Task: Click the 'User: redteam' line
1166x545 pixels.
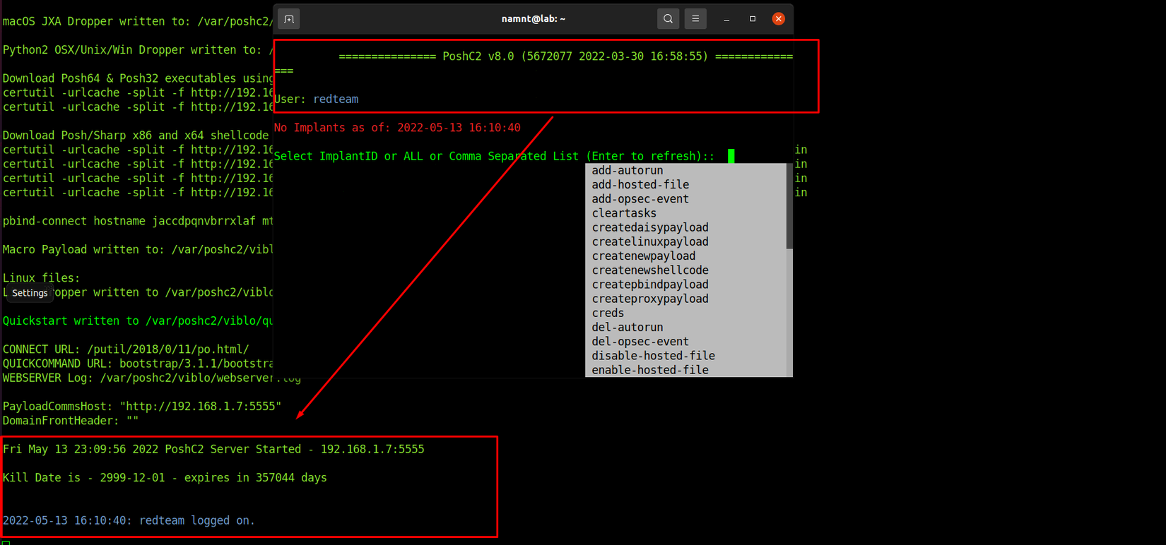Action: 317,100
